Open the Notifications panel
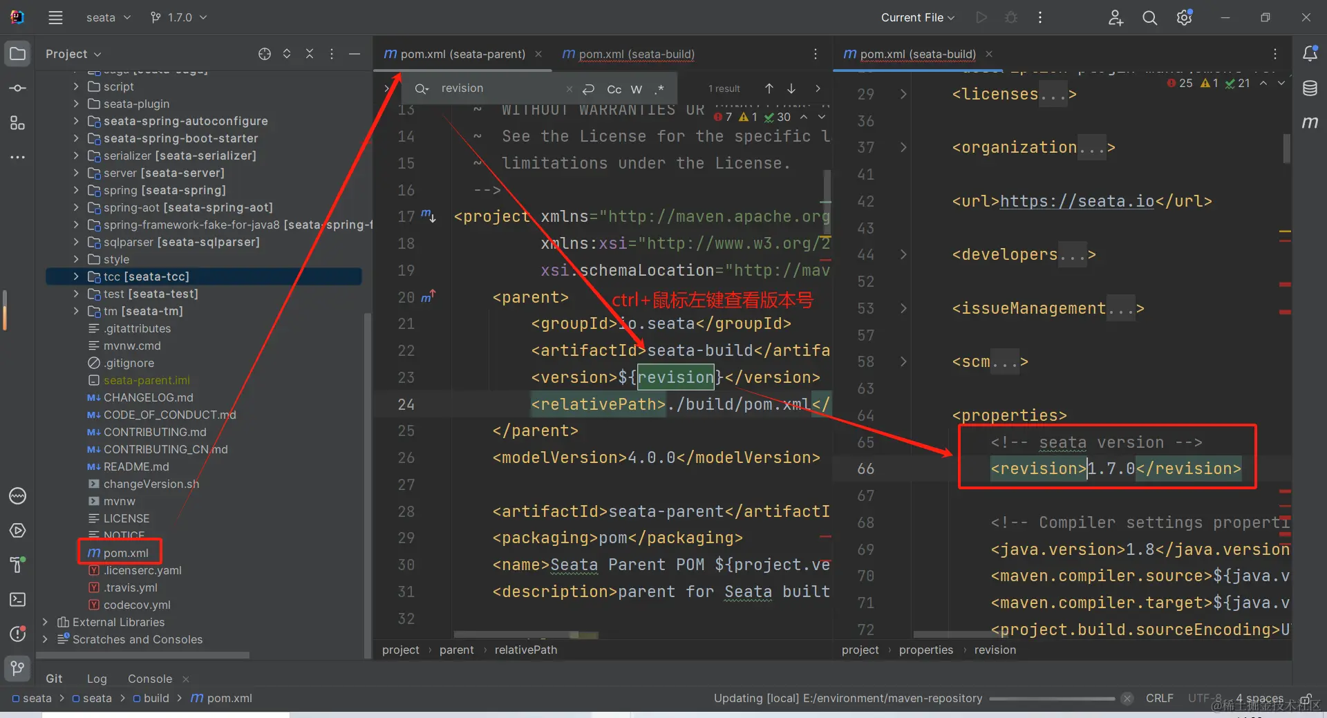This screenshot has height=718, width=1327. click(1310, 54)
